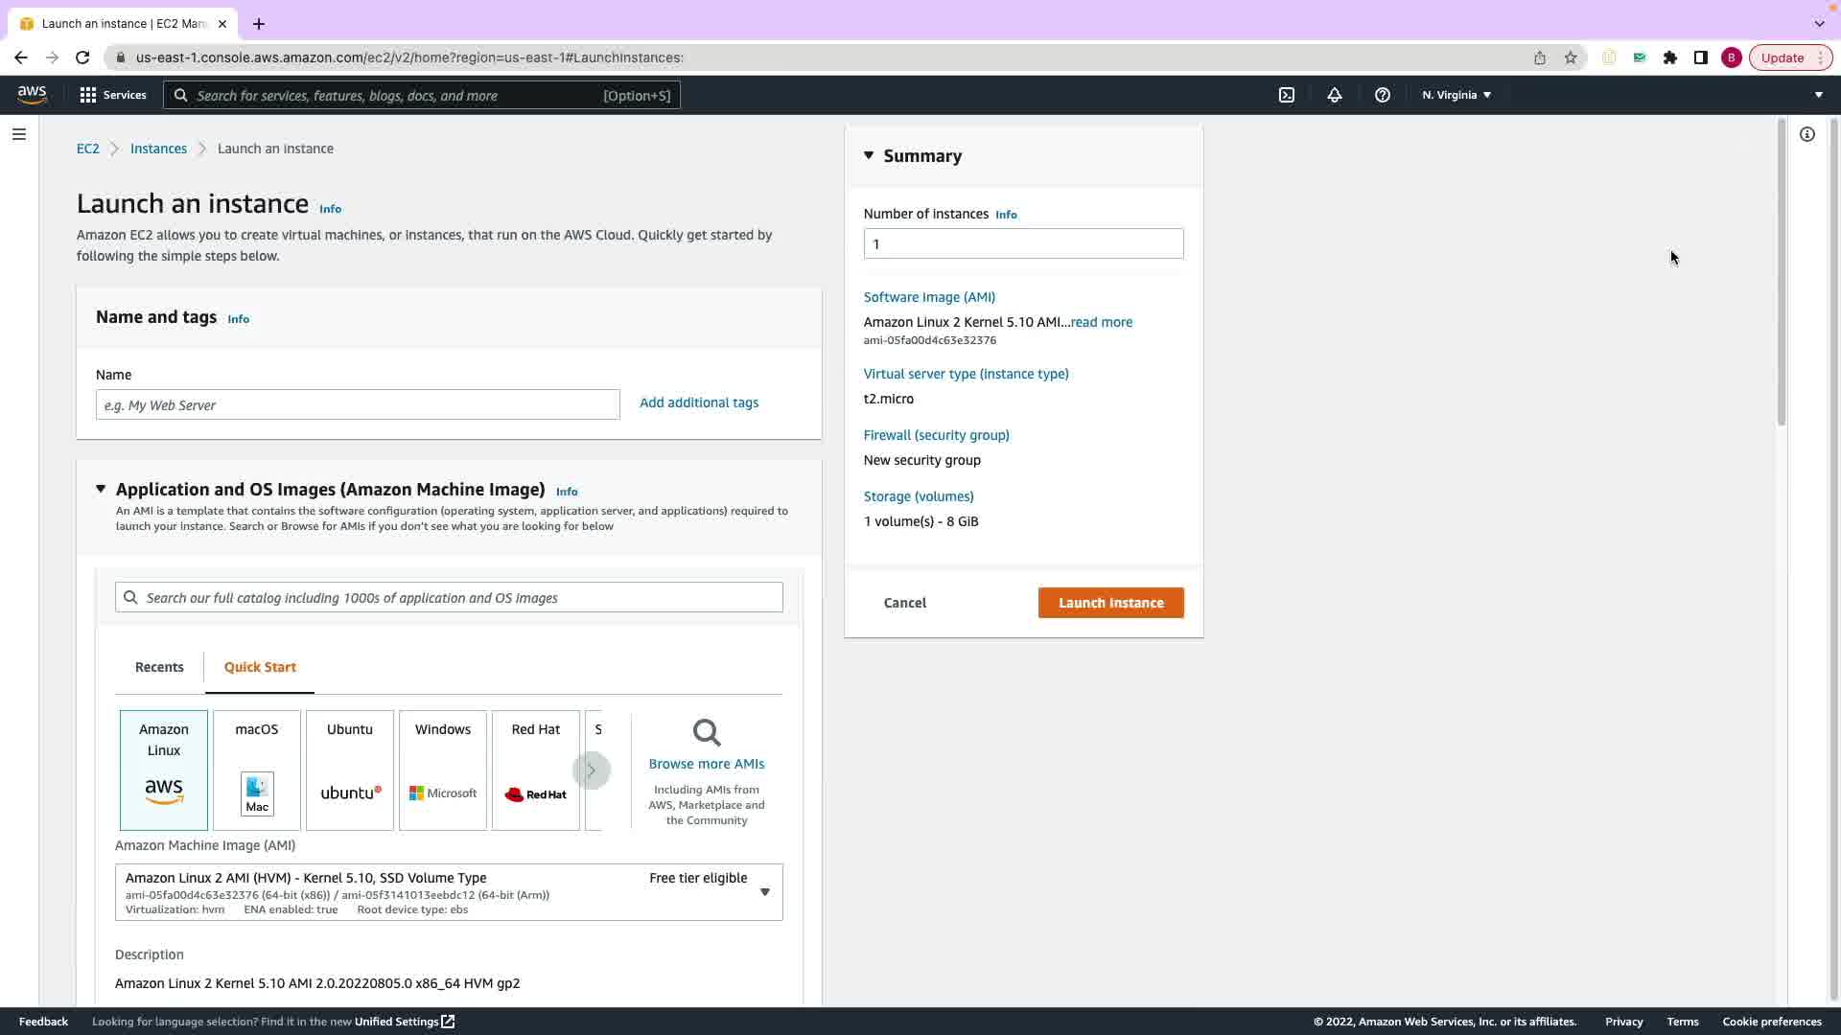Open the Services grid menu
The width and height of the screenshot is (1841, 1035).
tap(113, 95)
